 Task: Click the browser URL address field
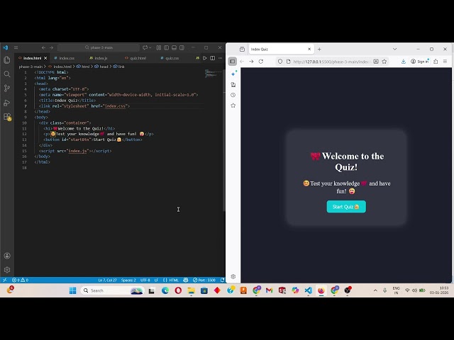click(331, 62)
